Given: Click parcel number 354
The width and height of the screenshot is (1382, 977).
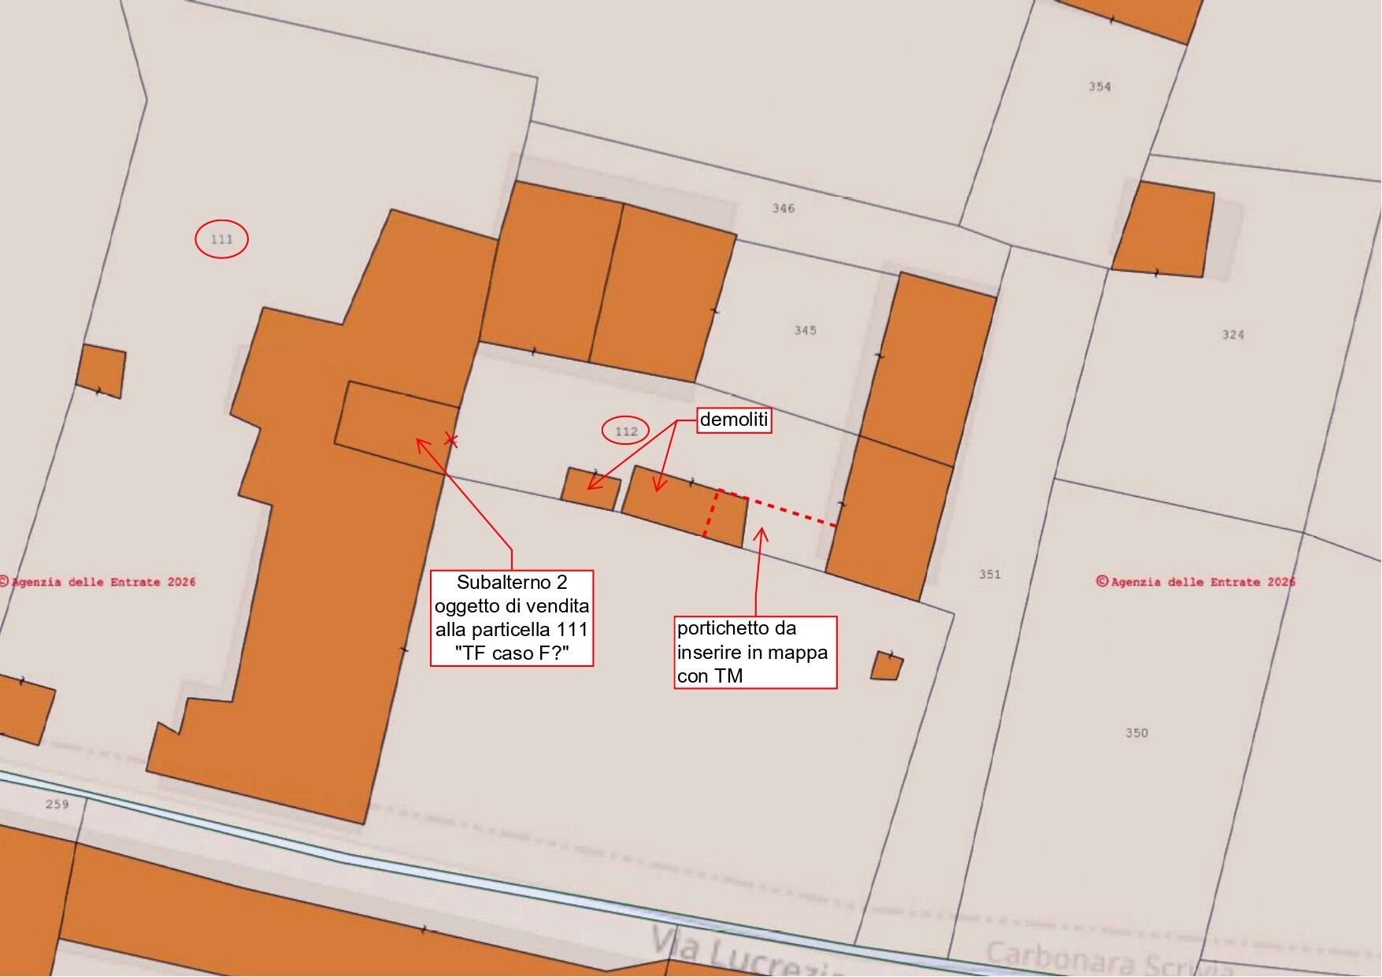Looking at the screenshot, I should (x=1099, y=87).
